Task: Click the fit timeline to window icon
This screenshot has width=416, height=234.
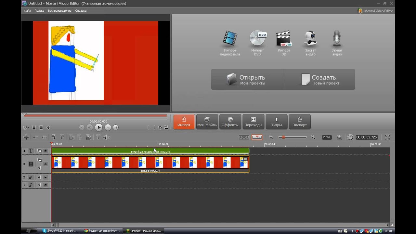Action: pyautogui.click(x=339, y=137)
